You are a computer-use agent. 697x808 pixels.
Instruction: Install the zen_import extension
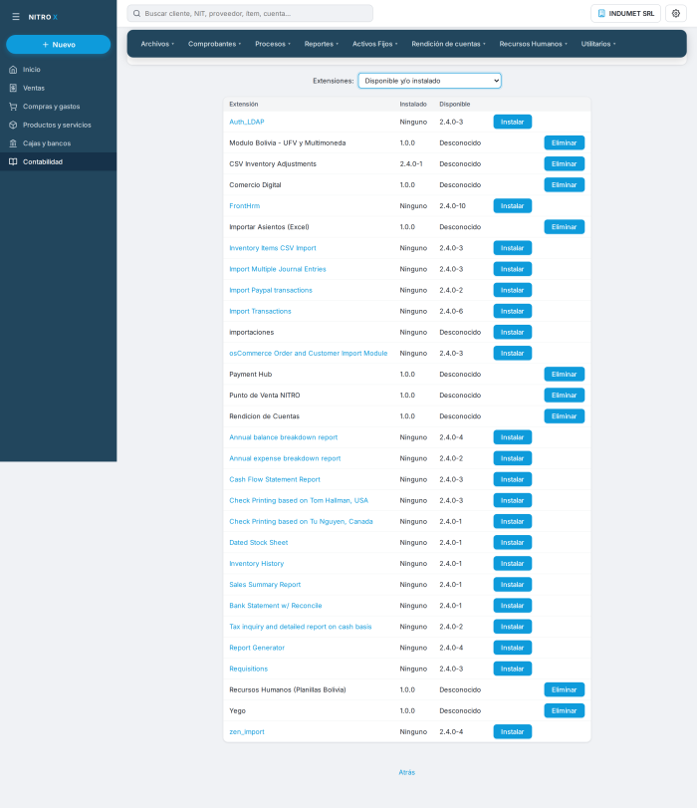512,732
